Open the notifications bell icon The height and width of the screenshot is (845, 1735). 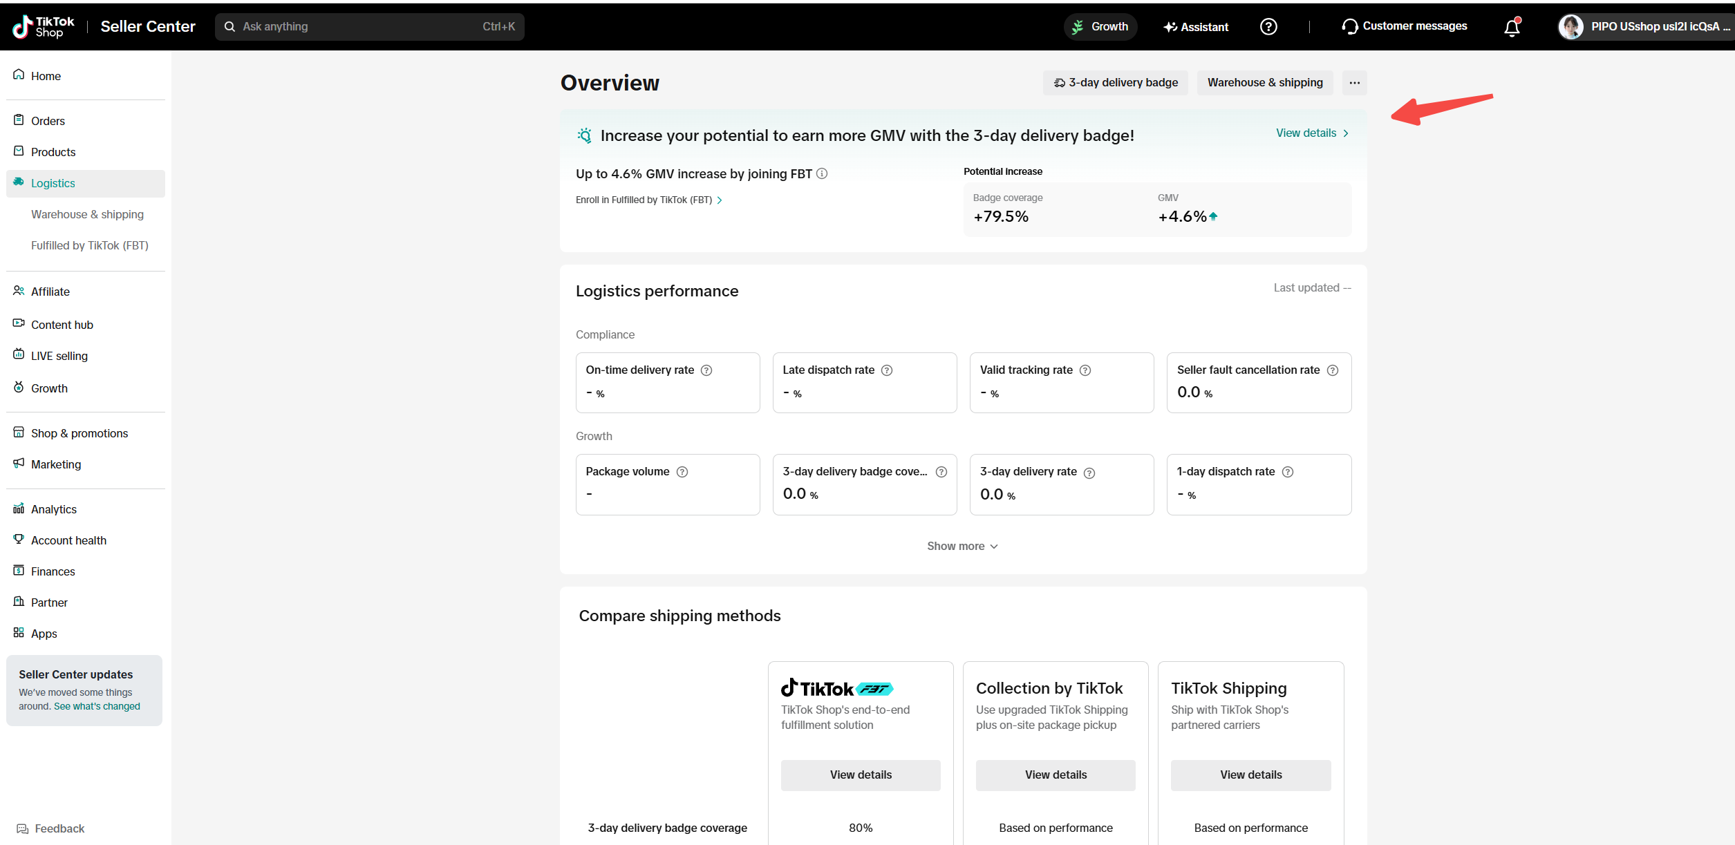[1512, 27]
